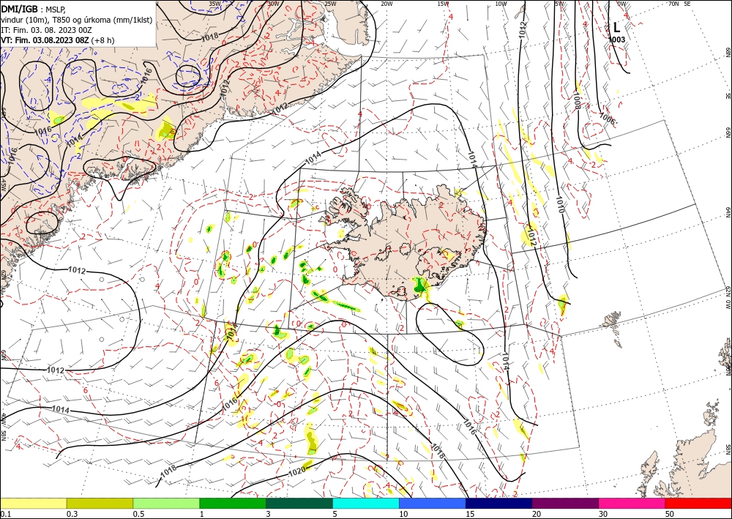
Task: Click the "1008" isobar label
Action: tap(577, 101)
